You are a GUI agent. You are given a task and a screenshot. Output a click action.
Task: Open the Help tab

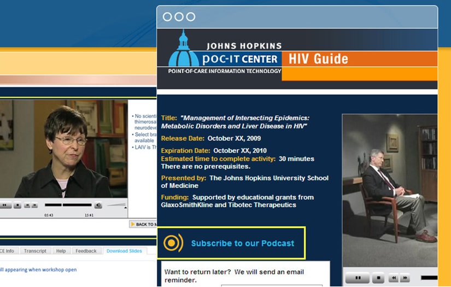[61, 251]
